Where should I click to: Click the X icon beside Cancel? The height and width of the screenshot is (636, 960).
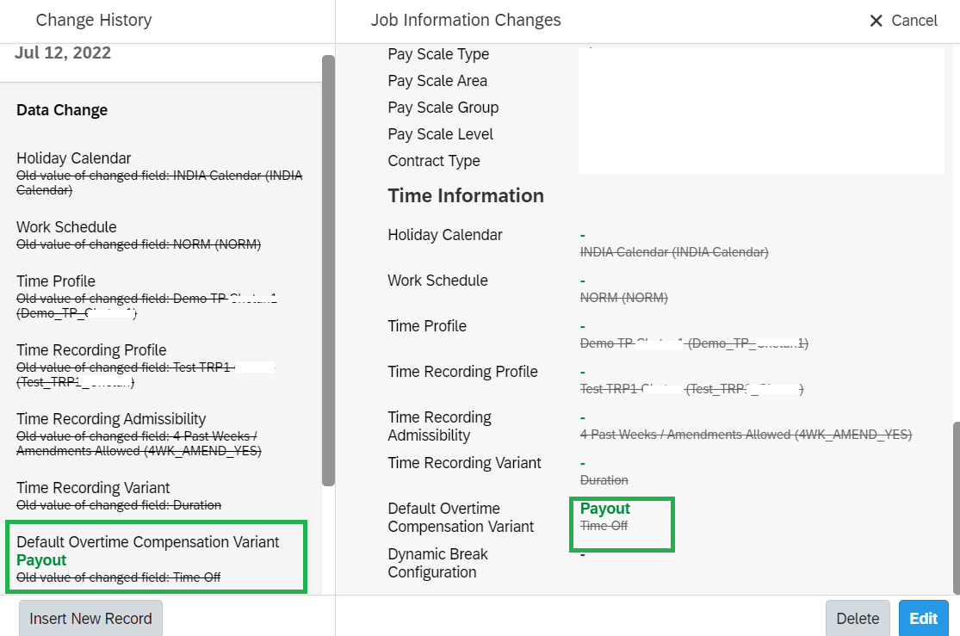coord(876,21)
